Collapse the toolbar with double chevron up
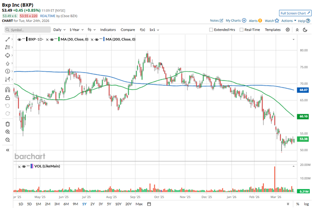Image resolution: width=317 pixels, height=210 pixels. click(297, 30)
